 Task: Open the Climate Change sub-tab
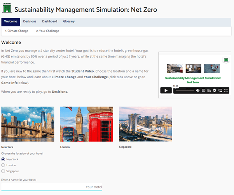click(x=17, y=31)
